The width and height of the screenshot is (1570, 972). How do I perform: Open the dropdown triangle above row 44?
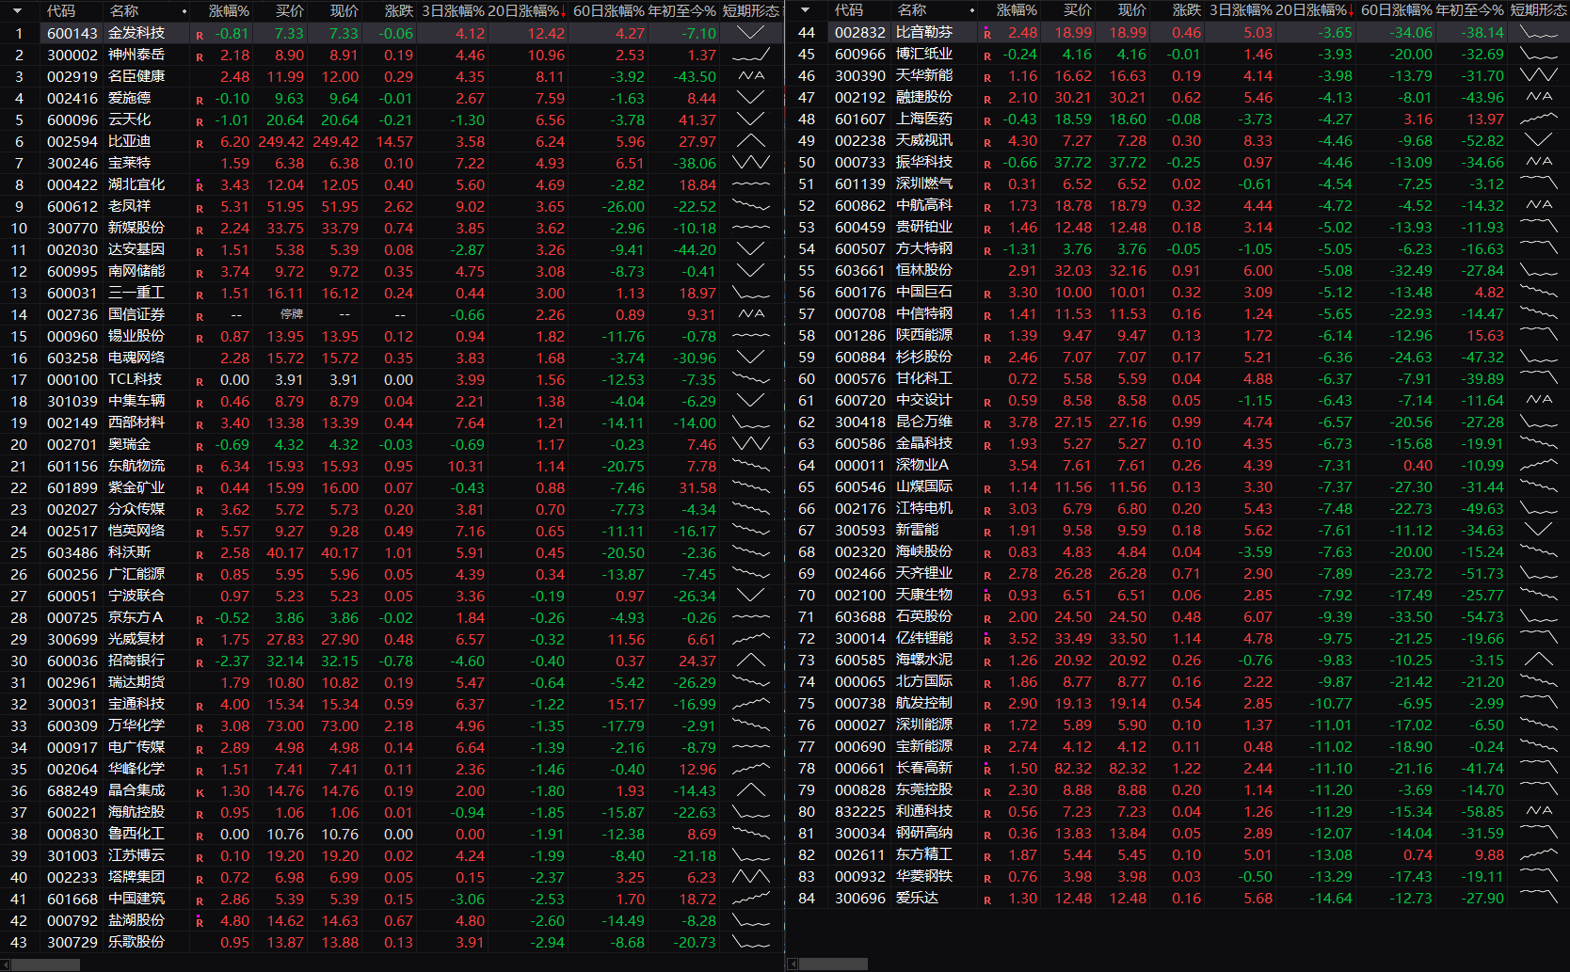point(805,10)
